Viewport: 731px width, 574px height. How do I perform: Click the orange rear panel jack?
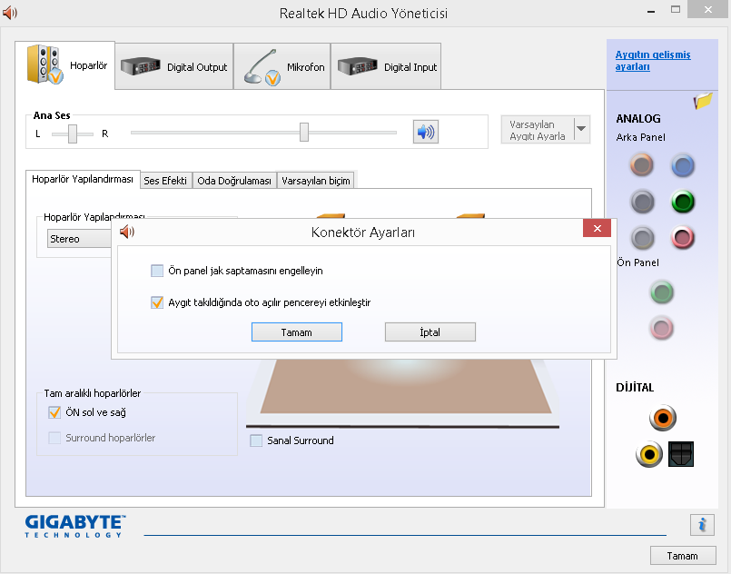pyautogui.click(x=641, y=165)
